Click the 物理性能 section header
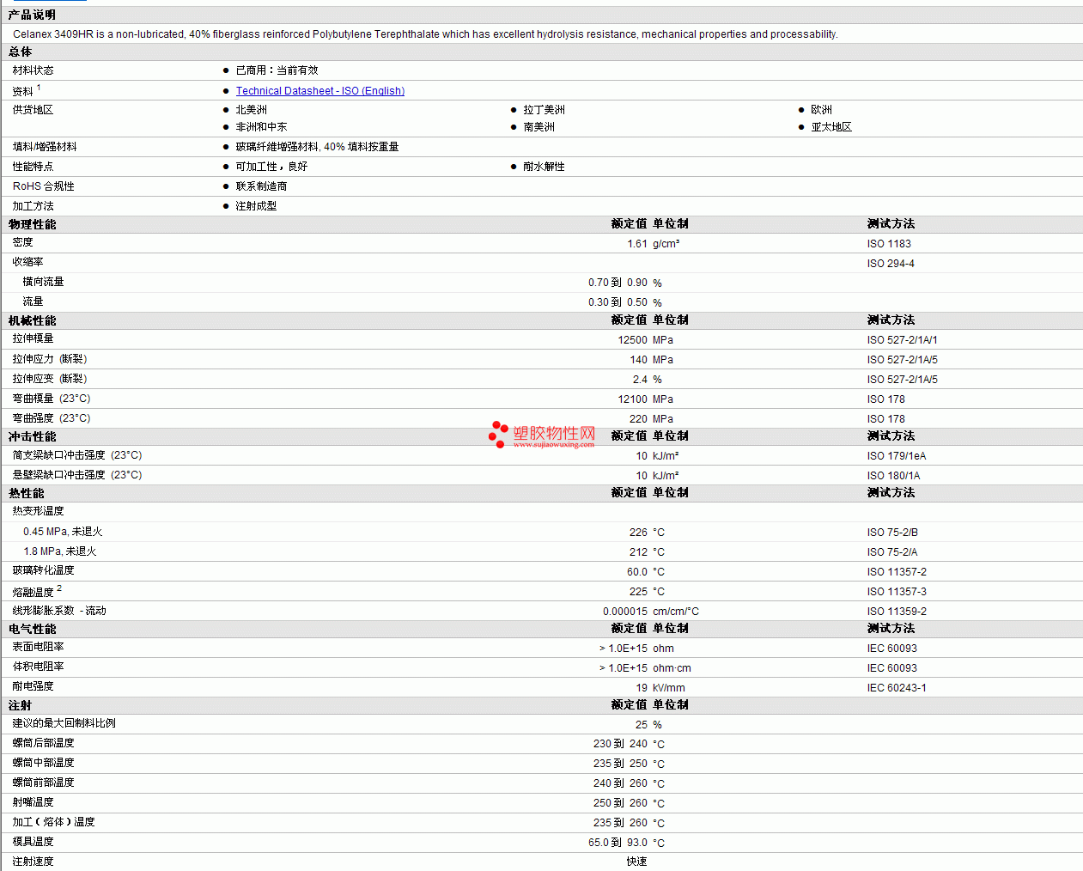The image size is (1083, 871). pos(32,224)
